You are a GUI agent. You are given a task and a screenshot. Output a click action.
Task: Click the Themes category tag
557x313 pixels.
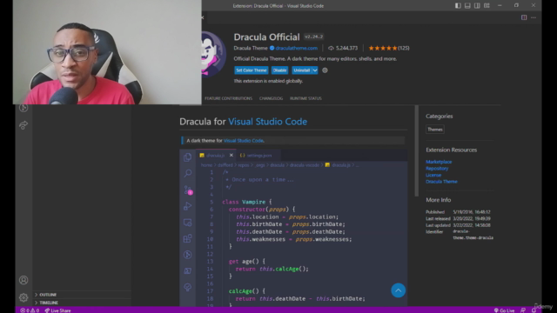435,130
